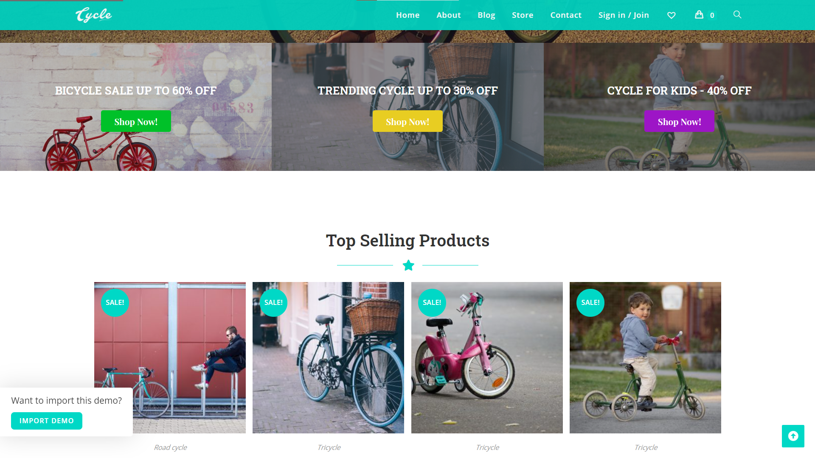Click the Cycle logo
This screenshot has height=458, width=815.
pyautogui.click(x=94, y=15)
